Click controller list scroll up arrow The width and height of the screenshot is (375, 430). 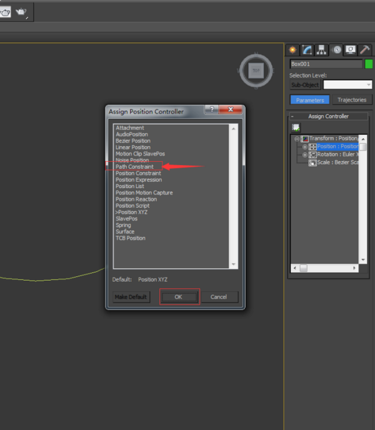click(x=234, y=129)
